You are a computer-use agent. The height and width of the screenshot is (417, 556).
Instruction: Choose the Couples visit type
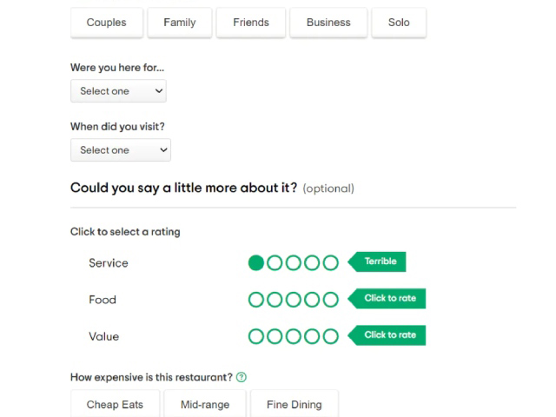tap(107, 23)
